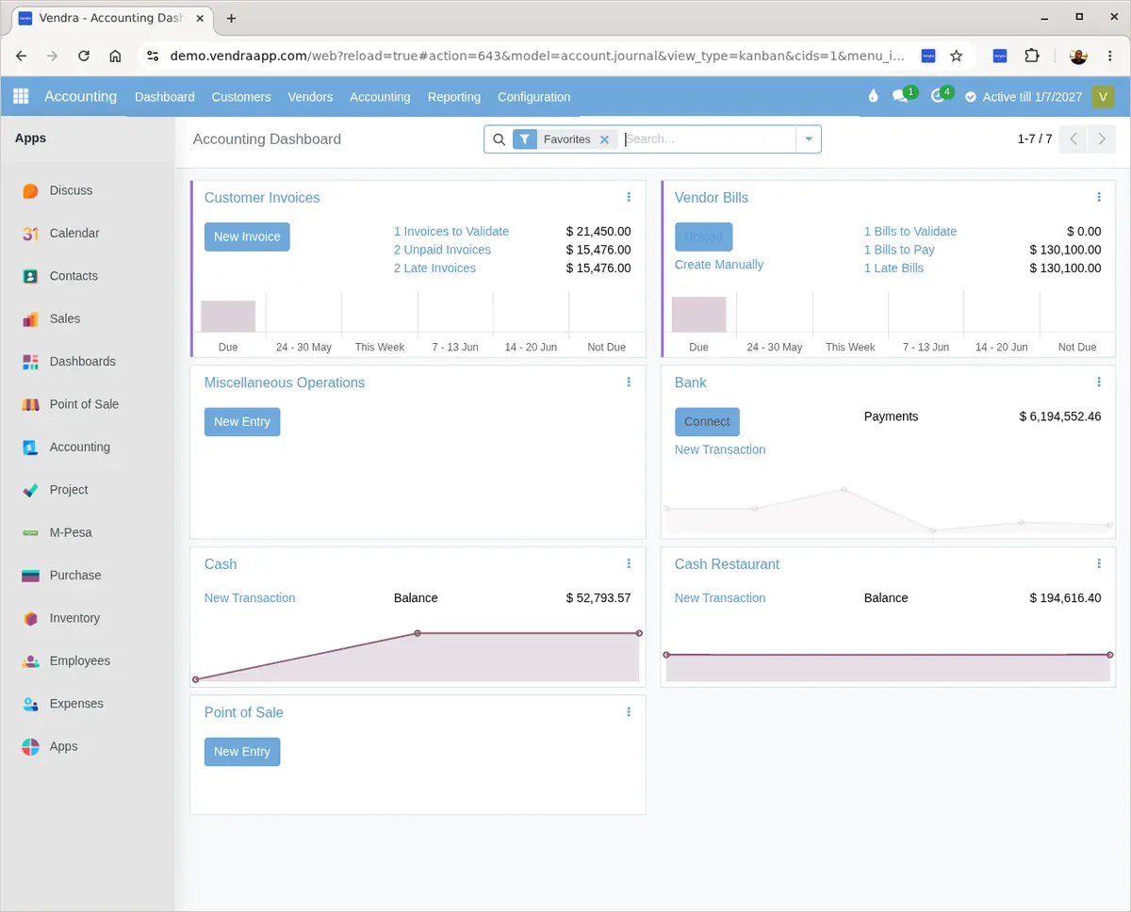Open the Customers menu
Screen dimensions: 1131x912
click(241, 97)
